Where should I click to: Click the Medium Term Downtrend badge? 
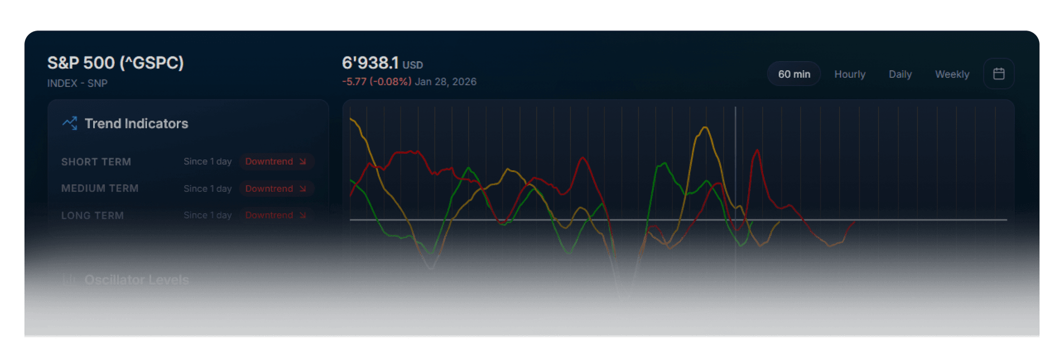(x=276, y=188)
